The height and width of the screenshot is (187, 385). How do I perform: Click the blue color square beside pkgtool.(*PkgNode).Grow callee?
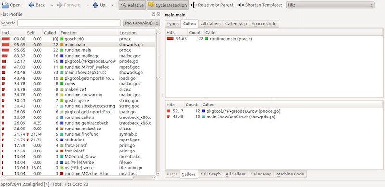point(203,111)
